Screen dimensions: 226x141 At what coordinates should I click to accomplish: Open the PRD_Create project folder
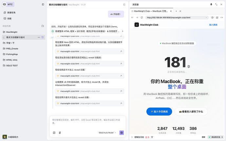(10, 48)
